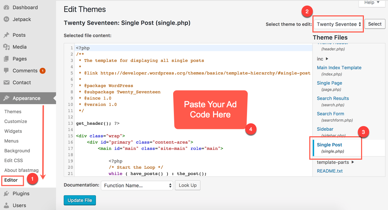This screenshot has width=388, height=210.
Task: Click the Dashboard gauge icon
Action: 6,7
